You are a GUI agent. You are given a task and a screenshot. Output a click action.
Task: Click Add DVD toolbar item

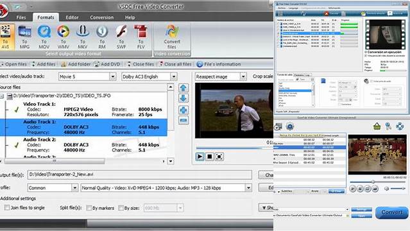[x=107, y=64]
